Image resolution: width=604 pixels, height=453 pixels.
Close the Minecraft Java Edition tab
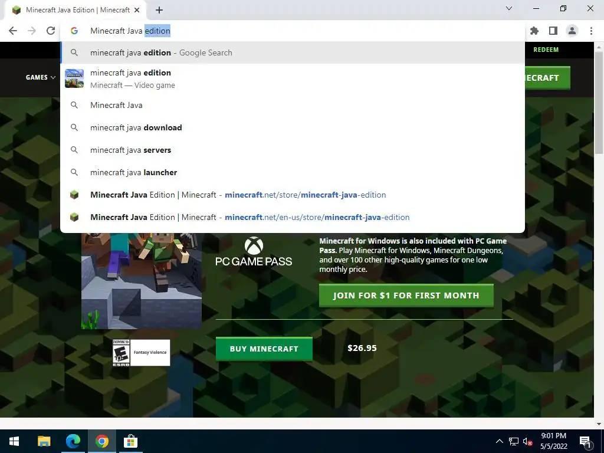click(137, 11)
